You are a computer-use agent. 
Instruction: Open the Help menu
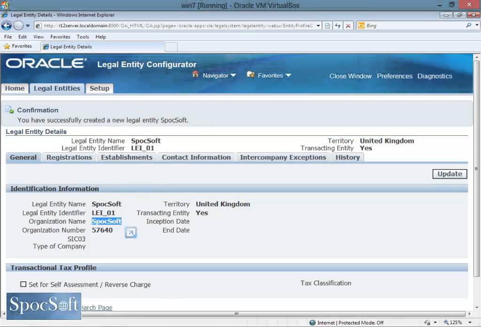101,37
